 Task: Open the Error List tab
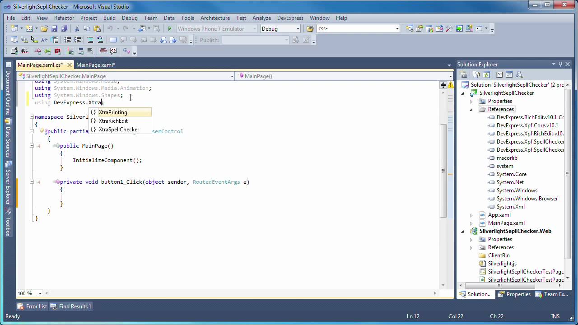coord(32,306)
